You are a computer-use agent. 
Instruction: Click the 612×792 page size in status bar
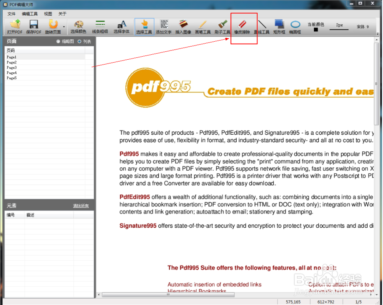[x=326, y=302]
